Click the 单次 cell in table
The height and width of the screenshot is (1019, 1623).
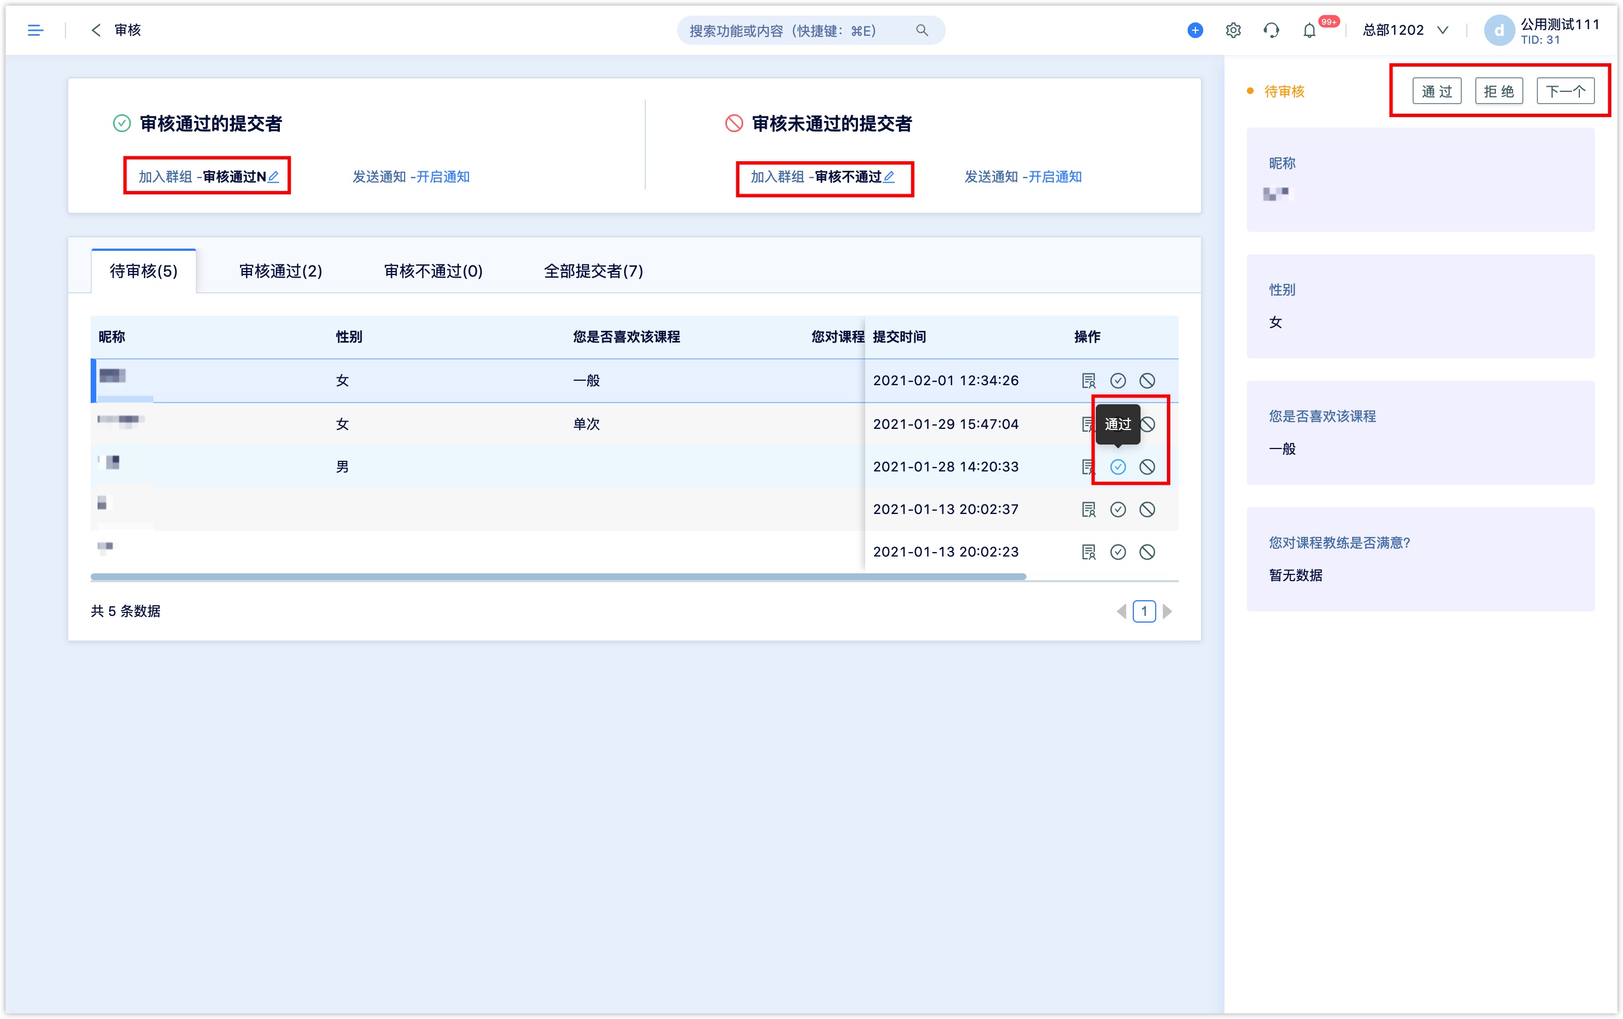pyautogui.click(x=586, y=424)
